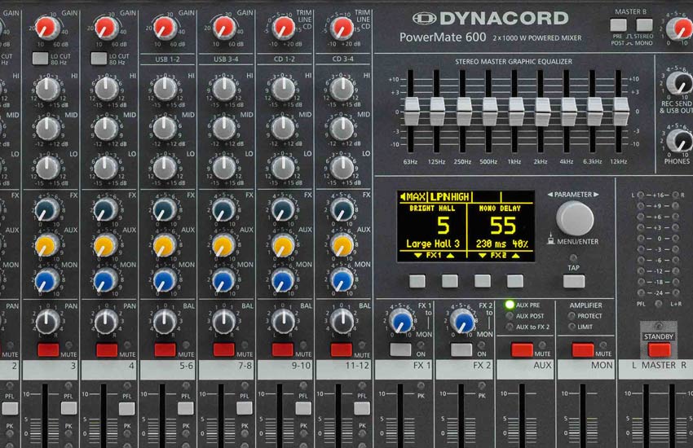
Task: Mute channel 3 with red MUTE button
Action: click(49, 350)
